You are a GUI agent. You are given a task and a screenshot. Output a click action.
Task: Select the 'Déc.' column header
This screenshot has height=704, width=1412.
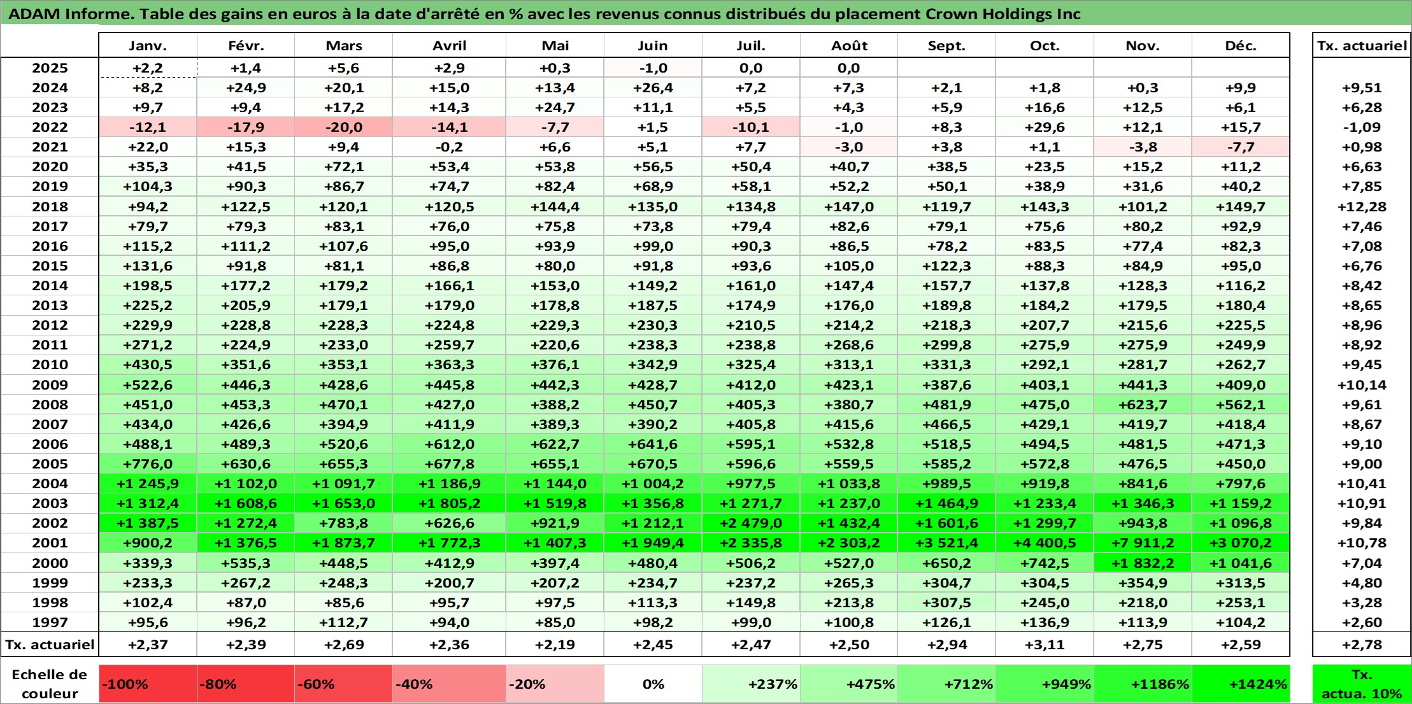1241,46
